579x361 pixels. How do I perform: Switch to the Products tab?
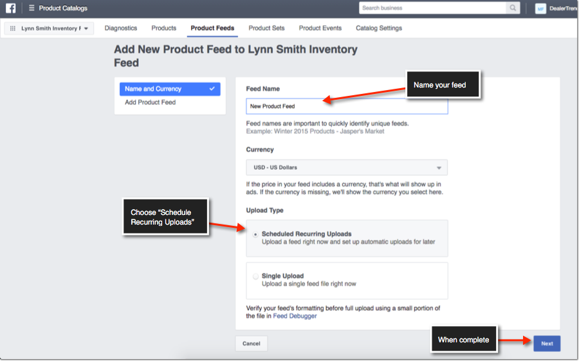click(163, 28)
